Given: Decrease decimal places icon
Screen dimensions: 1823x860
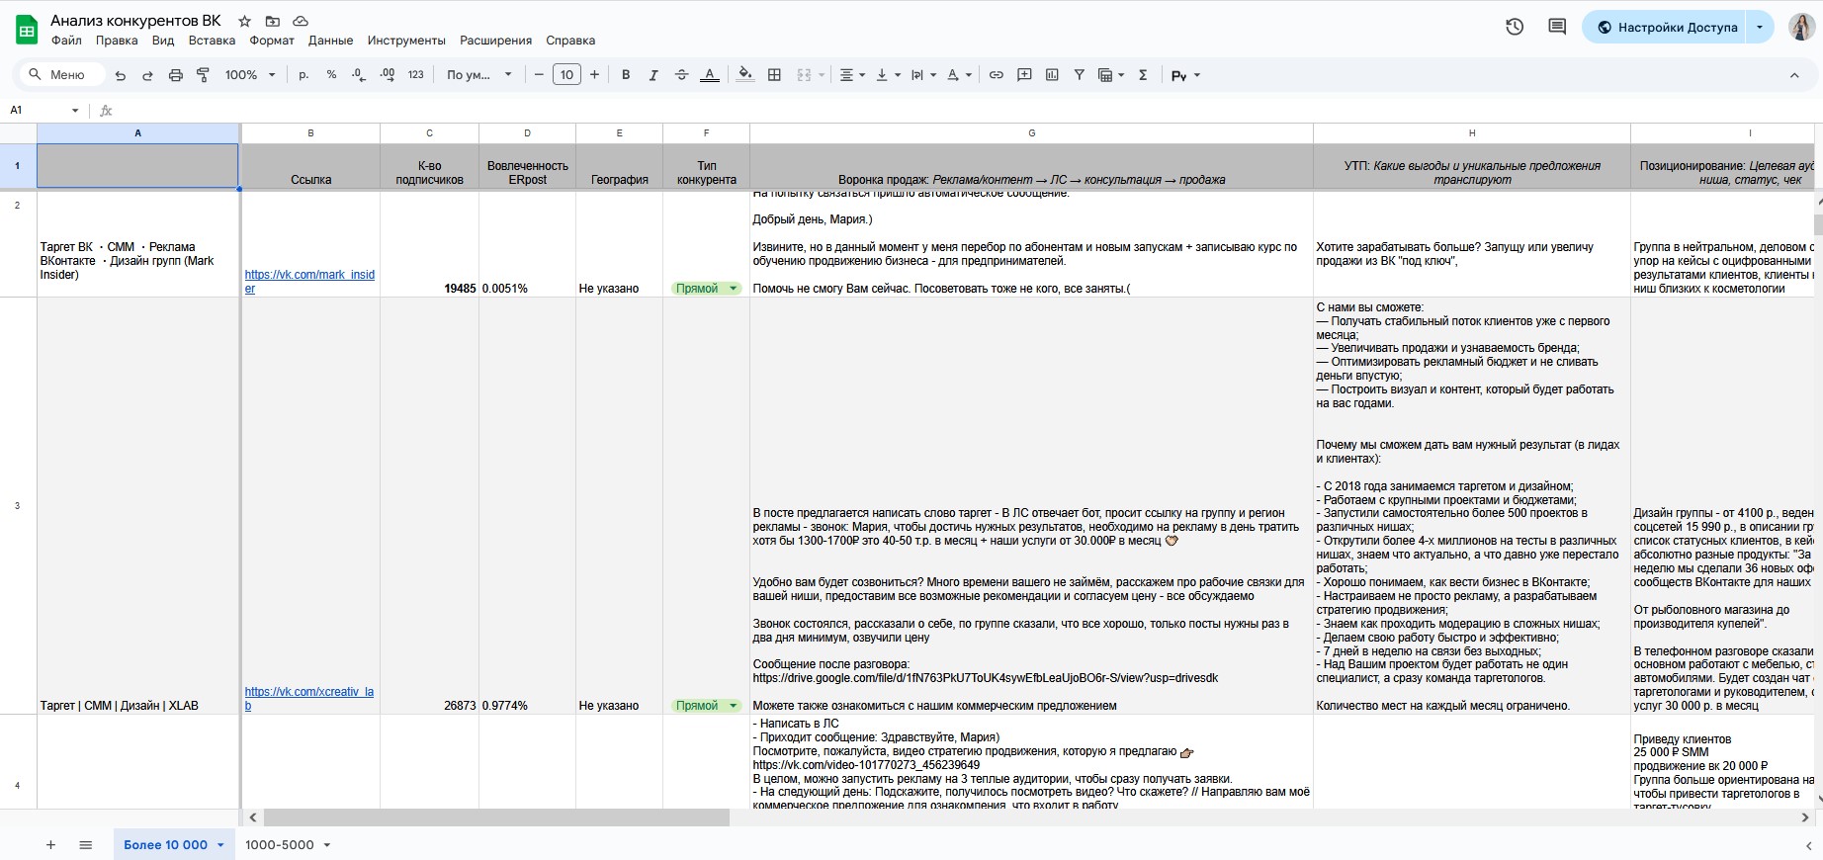Looking at the screenshot, I should point(358,75).
